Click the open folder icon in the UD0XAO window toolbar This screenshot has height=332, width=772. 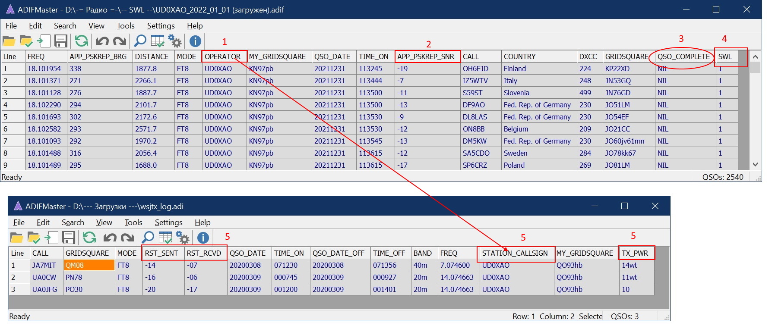(9, 41)
